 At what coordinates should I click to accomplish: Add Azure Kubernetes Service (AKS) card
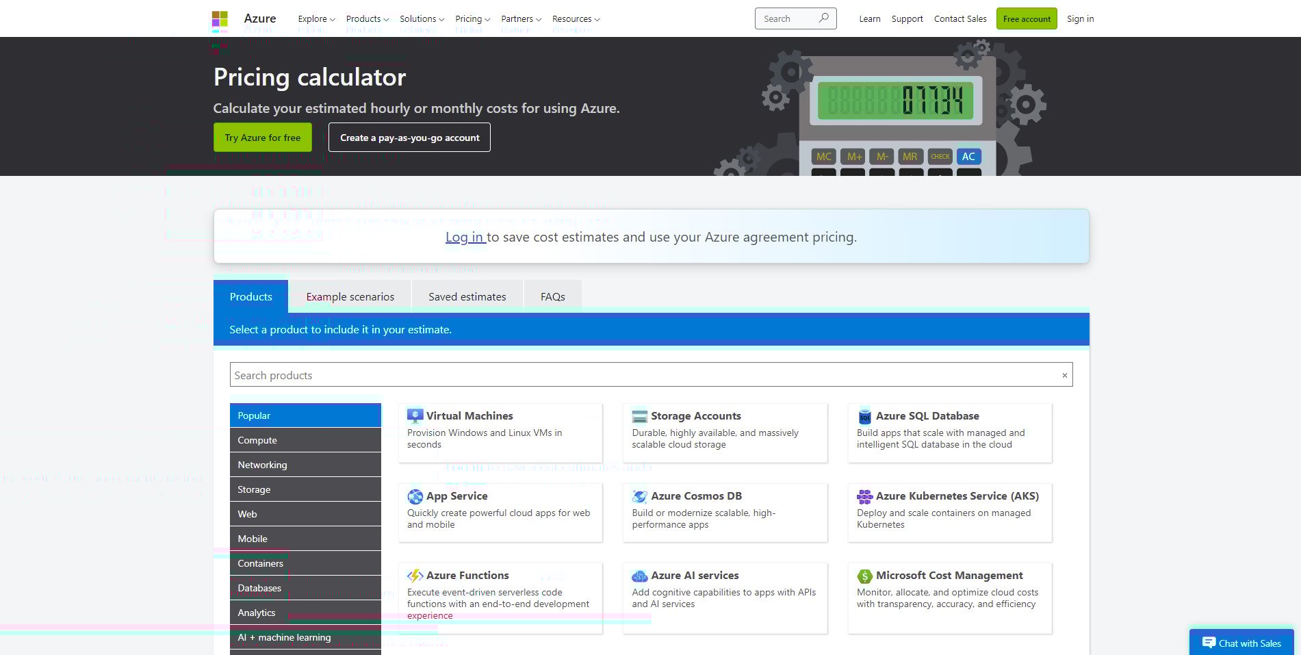coord(950,513)
